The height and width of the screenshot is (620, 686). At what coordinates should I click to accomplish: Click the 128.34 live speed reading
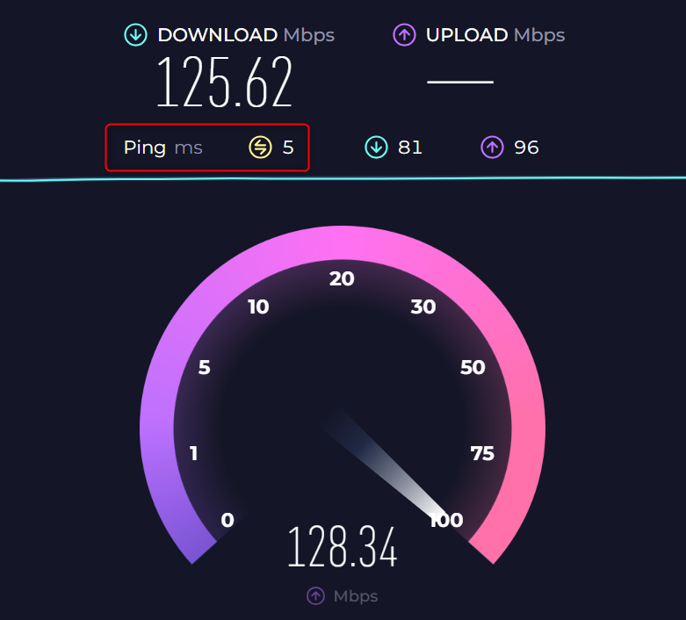(343, 547)
